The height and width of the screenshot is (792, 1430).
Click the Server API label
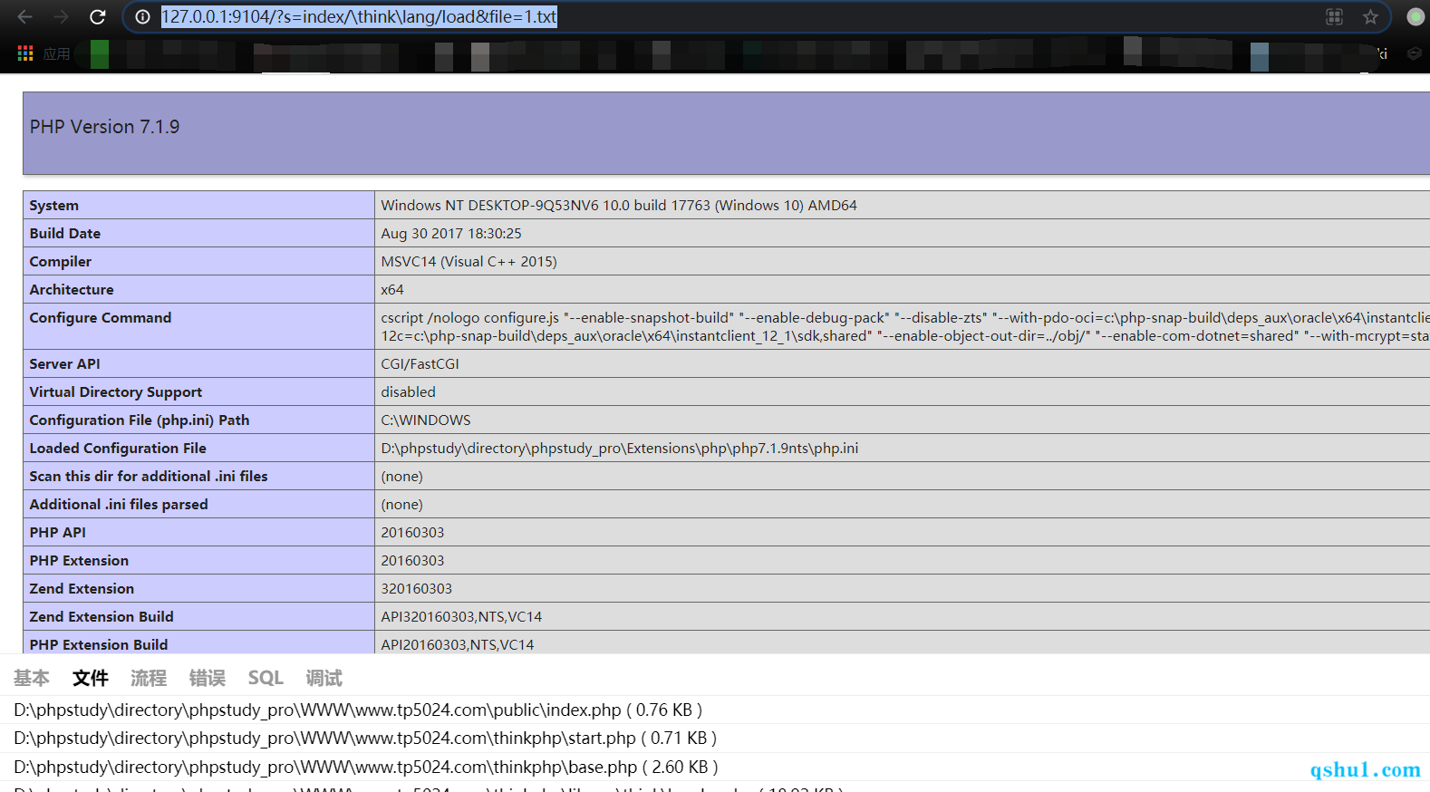64,364
